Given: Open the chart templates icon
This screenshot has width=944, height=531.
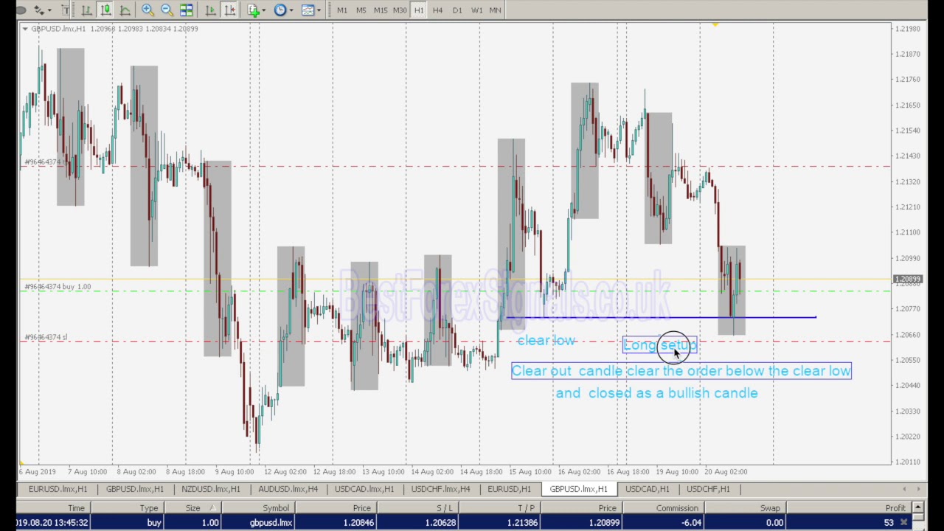Looking at the screenshot, I should click(x=308, y=10).
